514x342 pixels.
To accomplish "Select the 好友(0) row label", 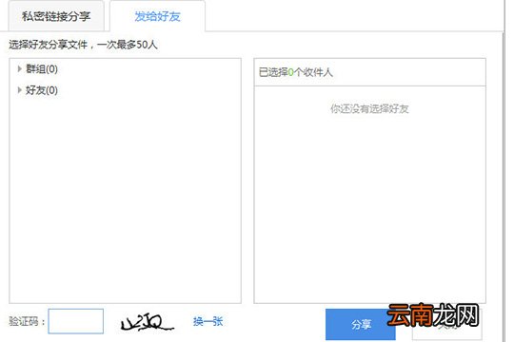I will pos(42,90).
